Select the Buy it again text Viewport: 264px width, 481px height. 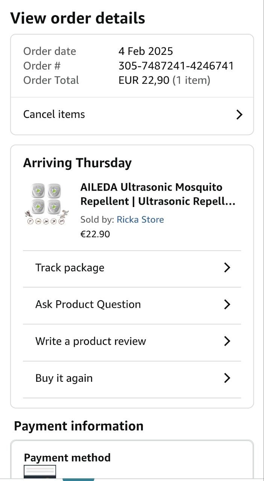pyautogui.click(x=64, y=378)
